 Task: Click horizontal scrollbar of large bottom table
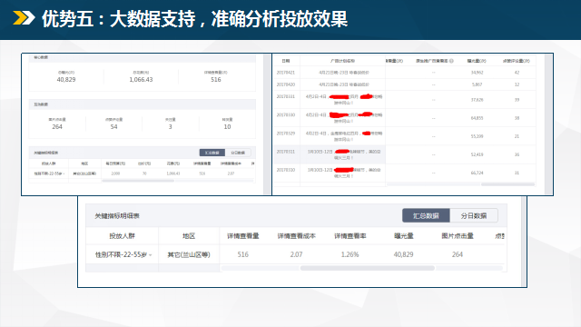click(367, 268)
